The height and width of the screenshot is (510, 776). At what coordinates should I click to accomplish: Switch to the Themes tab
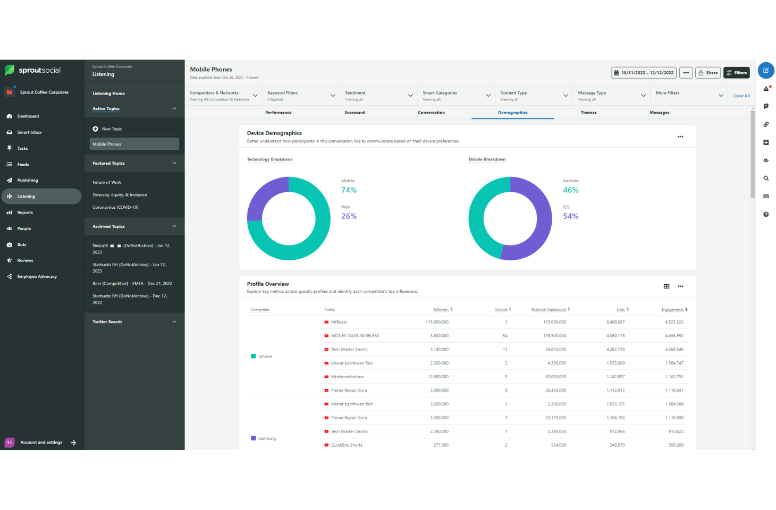588,113
